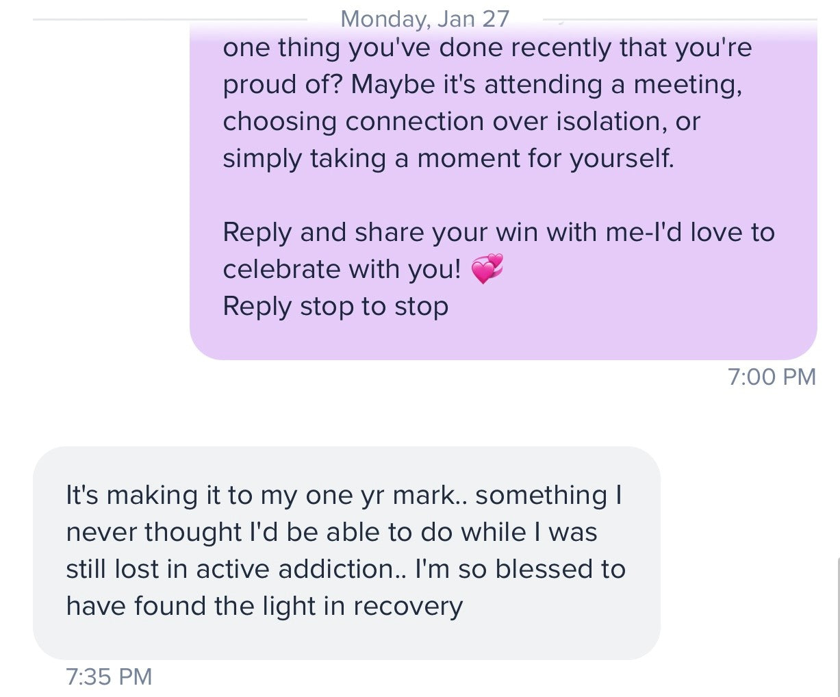Click the "Reply and share your win" line
The image size is (840, 697).
click(498, 232)
